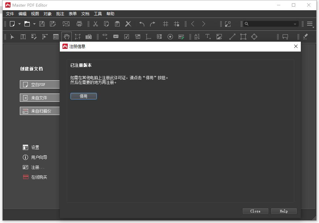The width and height of the screenshot is (319, 223).
Task: Go to next view arrow
Action: coord(203,24)
